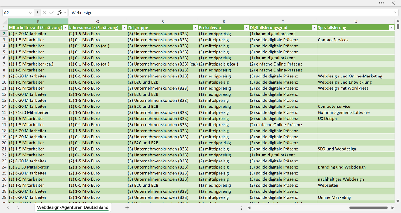Select the Webseiten cell in row 27
This screenshot has height=213, width=401.
tap(356, 185)
